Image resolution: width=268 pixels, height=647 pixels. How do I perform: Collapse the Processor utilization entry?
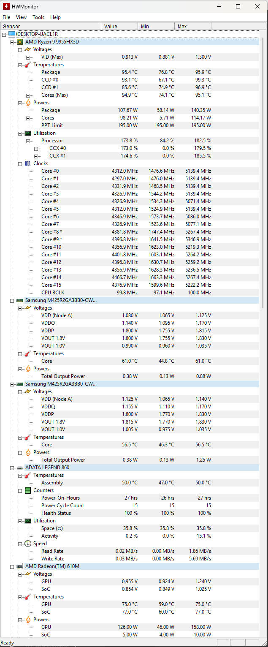(x=28, y=141)
